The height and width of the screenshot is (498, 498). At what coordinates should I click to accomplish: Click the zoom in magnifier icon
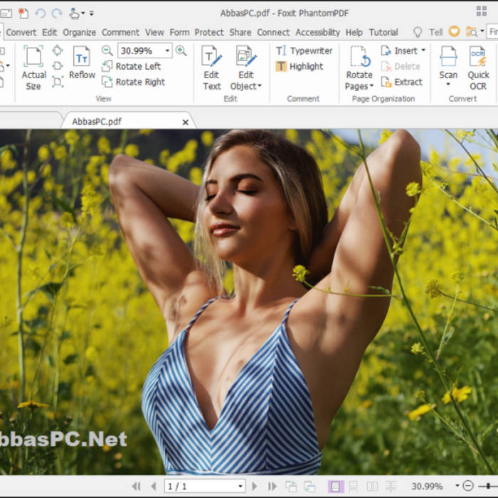point(181,51)
